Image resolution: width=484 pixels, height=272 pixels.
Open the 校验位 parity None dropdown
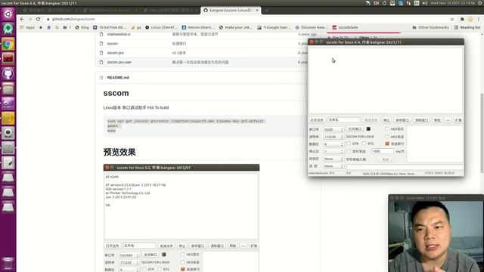click(x=333, y=159)
